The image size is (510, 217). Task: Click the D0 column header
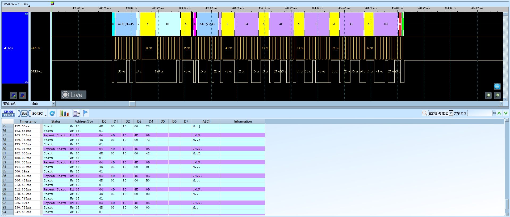104,121
